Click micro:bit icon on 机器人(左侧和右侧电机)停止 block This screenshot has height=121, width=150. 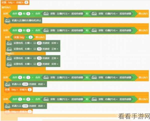[x=7, y=21]
